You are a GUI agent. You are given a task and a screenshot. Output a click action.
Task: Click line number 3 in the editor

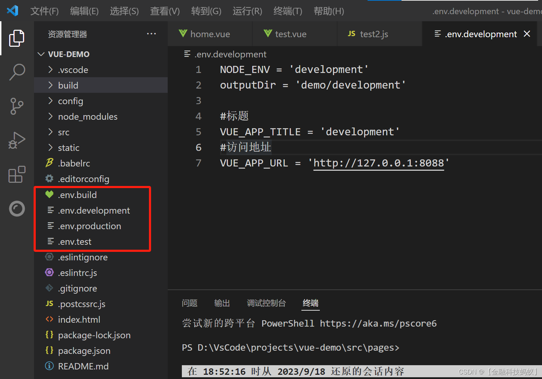tap(198, 101)
